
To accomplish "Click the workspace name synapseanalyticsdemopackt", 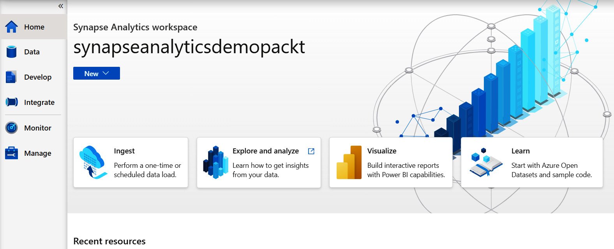I will [189, 47].
